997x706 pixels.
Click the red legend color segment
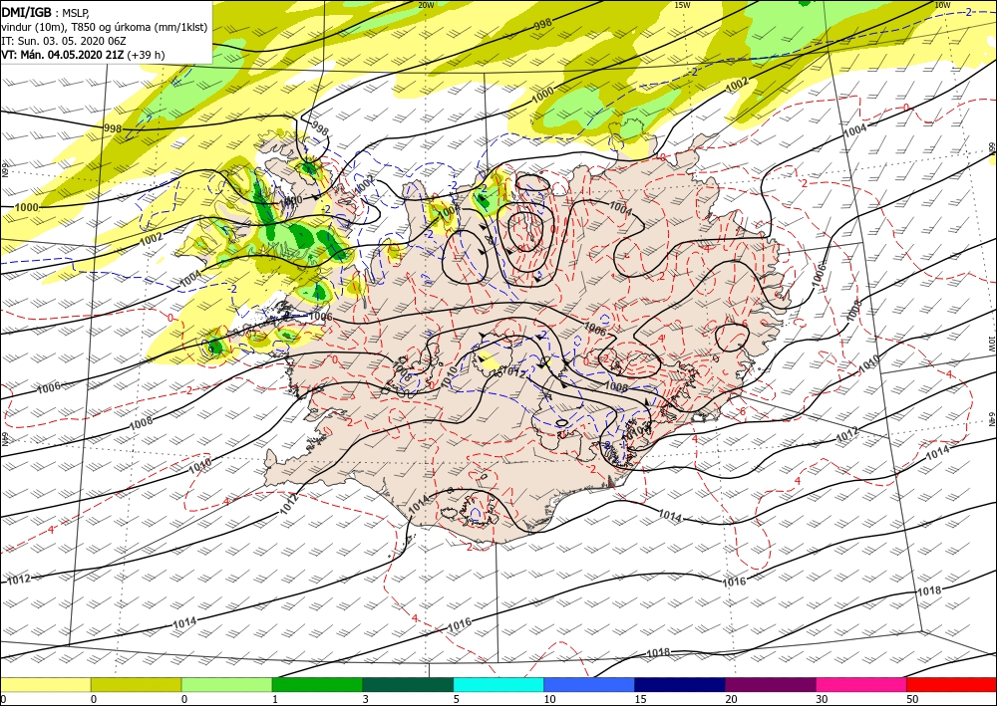[951, 685]
